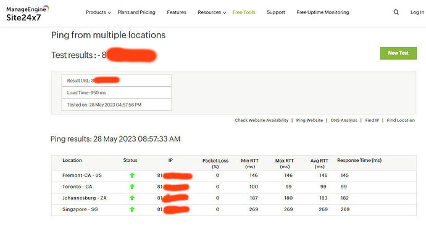426x226 pixels.
Task: Click the Avg RTT (ms) column header
Action: tap(319, 163)
